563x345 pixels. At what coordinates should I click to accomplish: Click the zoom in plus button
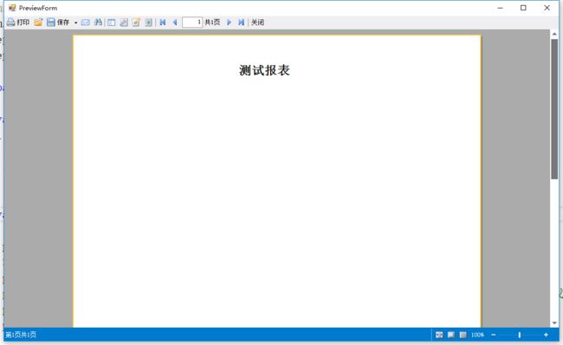[546, 335]
